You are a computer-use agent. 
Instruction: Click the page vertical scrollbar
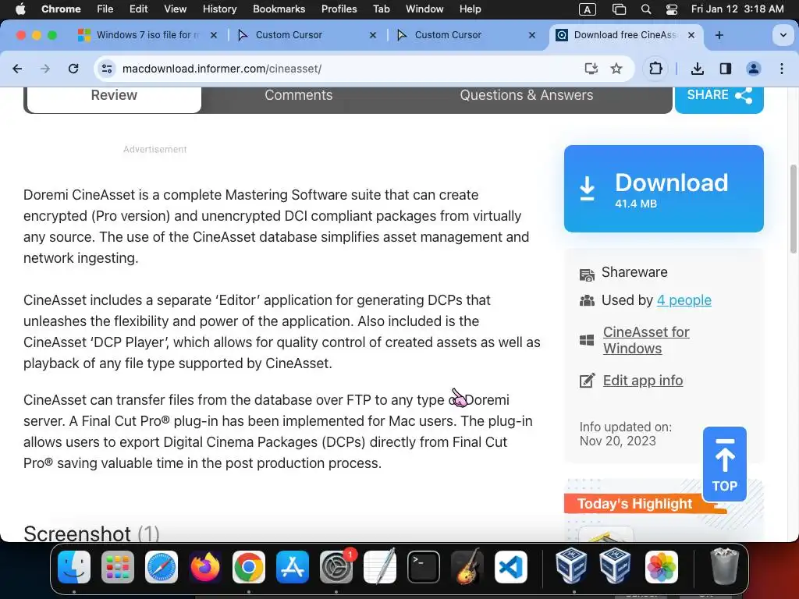(793, 209)
